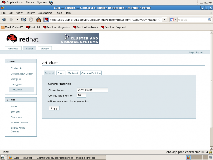The image size is (213, 160).
Task: Click the scrollbar down arrow
Action: click(211, 148)
